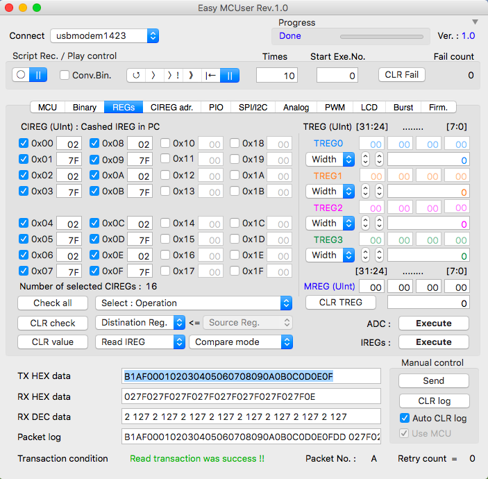
Task: Click the IREGs Execute button
Action: click(x=434, y=342)
